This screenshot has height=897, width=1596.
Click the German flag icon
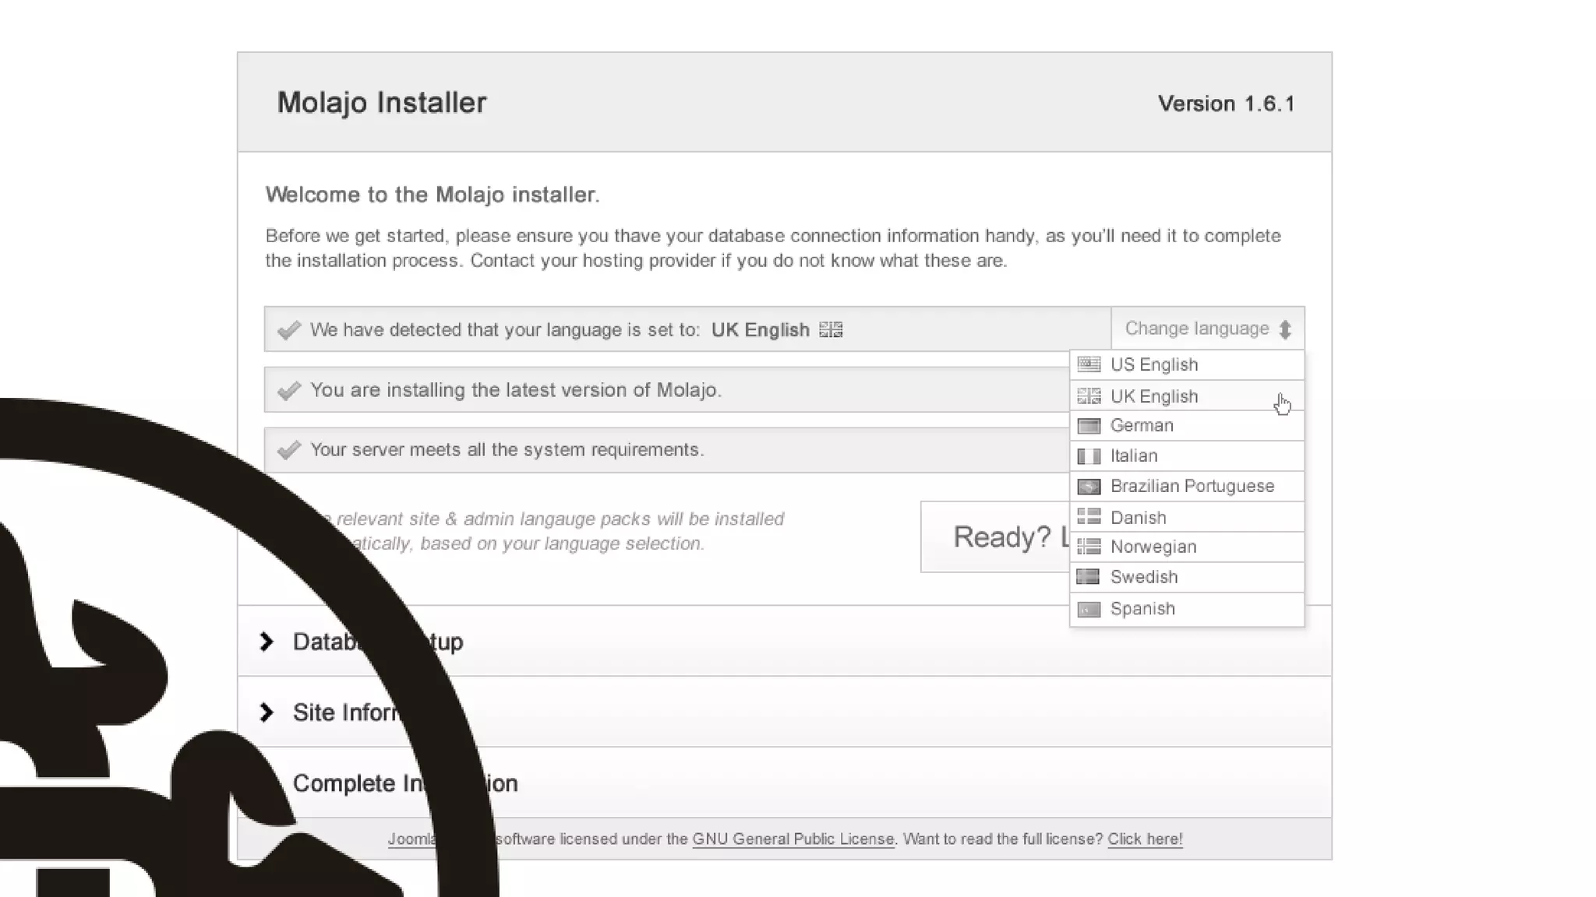1089,426
